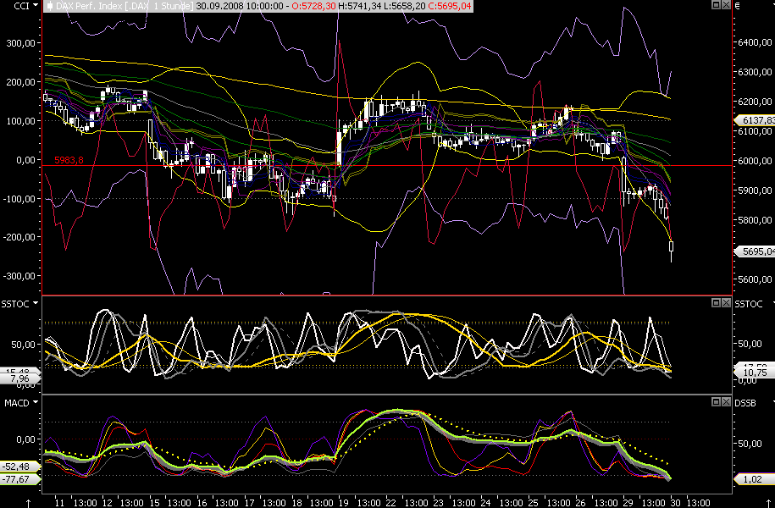Click the 10,75 SSTOC value marker

(x=756, y=373)
